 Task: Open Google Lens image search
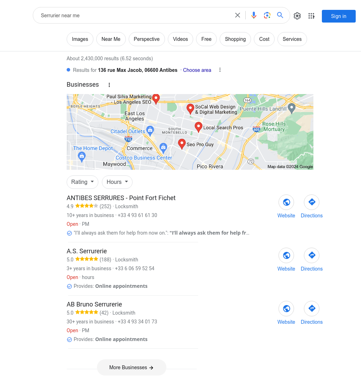[267, 16]
